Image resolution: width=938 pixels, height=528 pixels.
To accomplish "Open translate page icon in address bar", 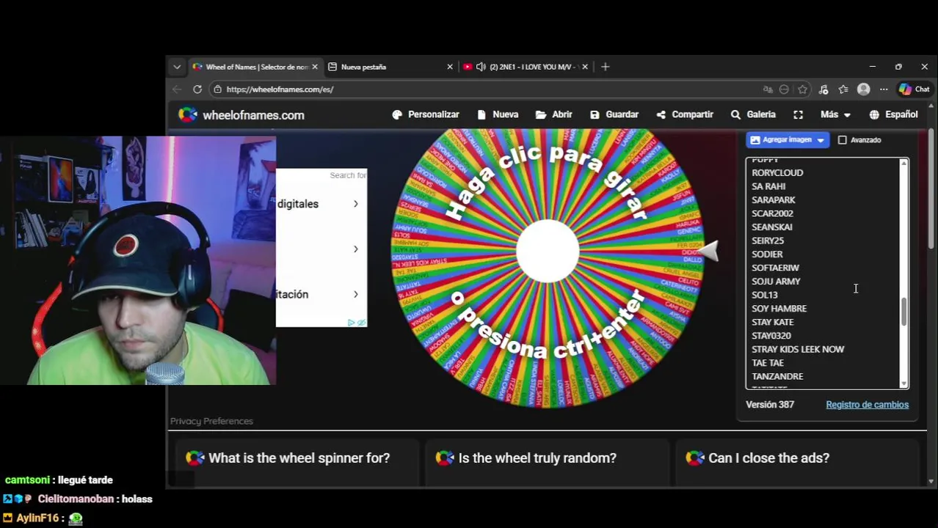I will click(768, 89).
